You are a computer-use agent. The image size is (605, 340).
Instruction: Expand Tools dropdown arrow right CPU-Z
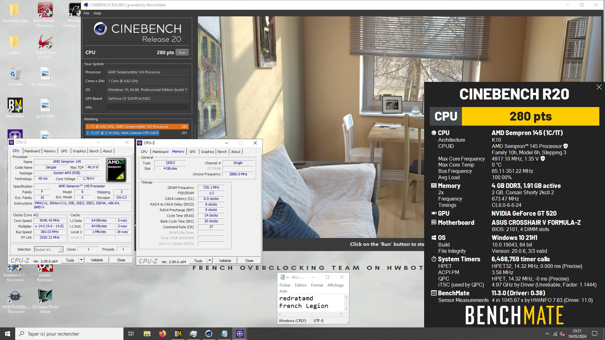[210, 261]
